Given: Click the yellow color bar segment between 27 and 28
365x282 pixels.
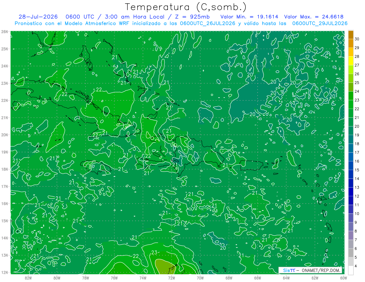Looking at the screenshot, I should click(x=351, y=61).
